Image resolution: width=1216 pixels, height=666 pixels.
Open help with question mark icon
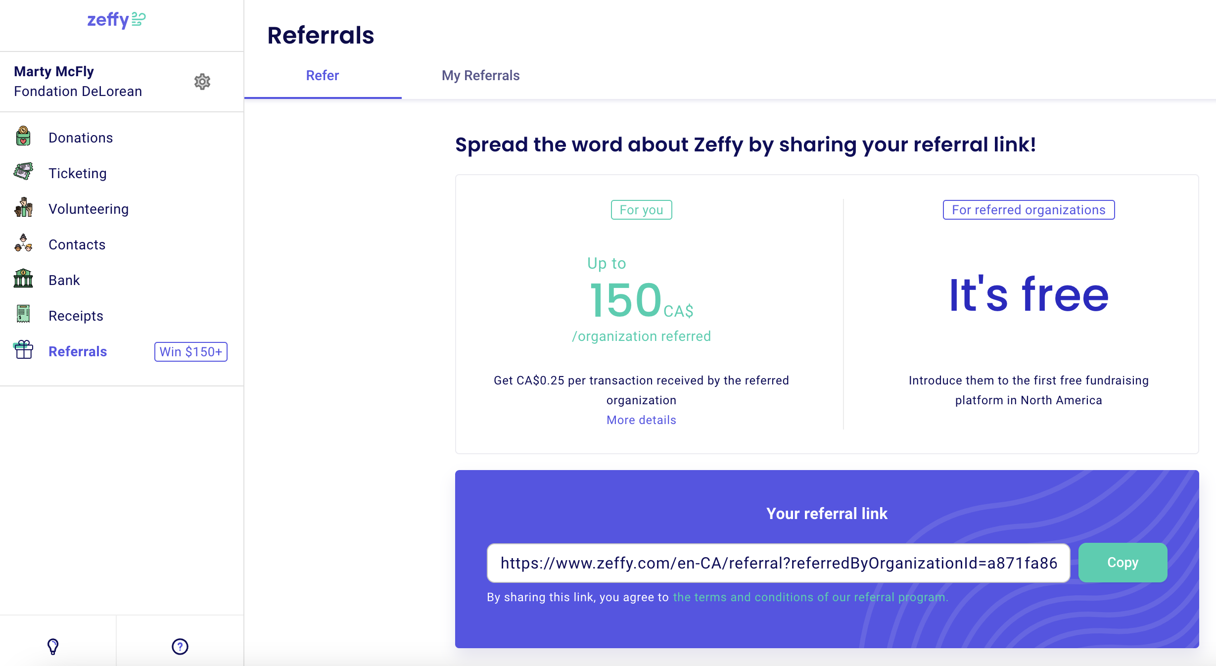pos(180,646)
